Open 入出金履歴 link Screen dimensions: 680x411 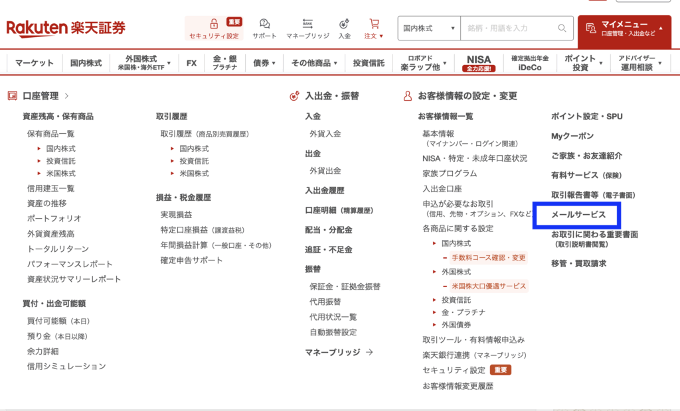click(x=324, y=190)
